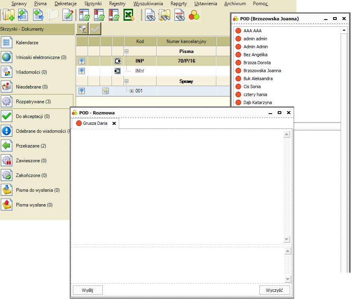This screenshot has height=299, width=361.
Task: Open Wiadomości (0) mailbox
Action: (x=31, y=72)
